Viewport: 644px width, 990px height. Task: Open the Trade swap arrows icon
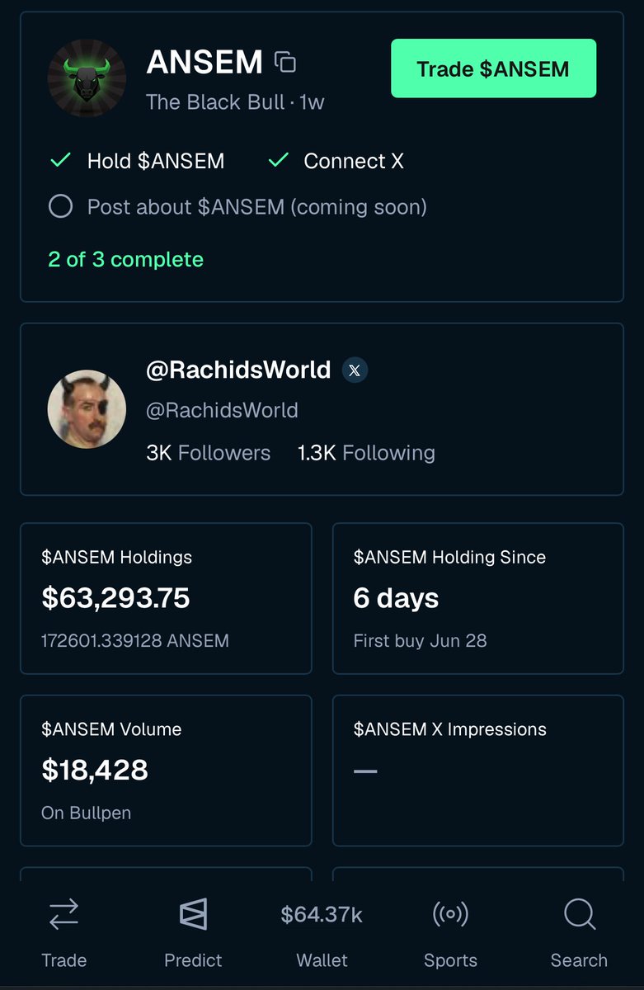coord(63,914)
